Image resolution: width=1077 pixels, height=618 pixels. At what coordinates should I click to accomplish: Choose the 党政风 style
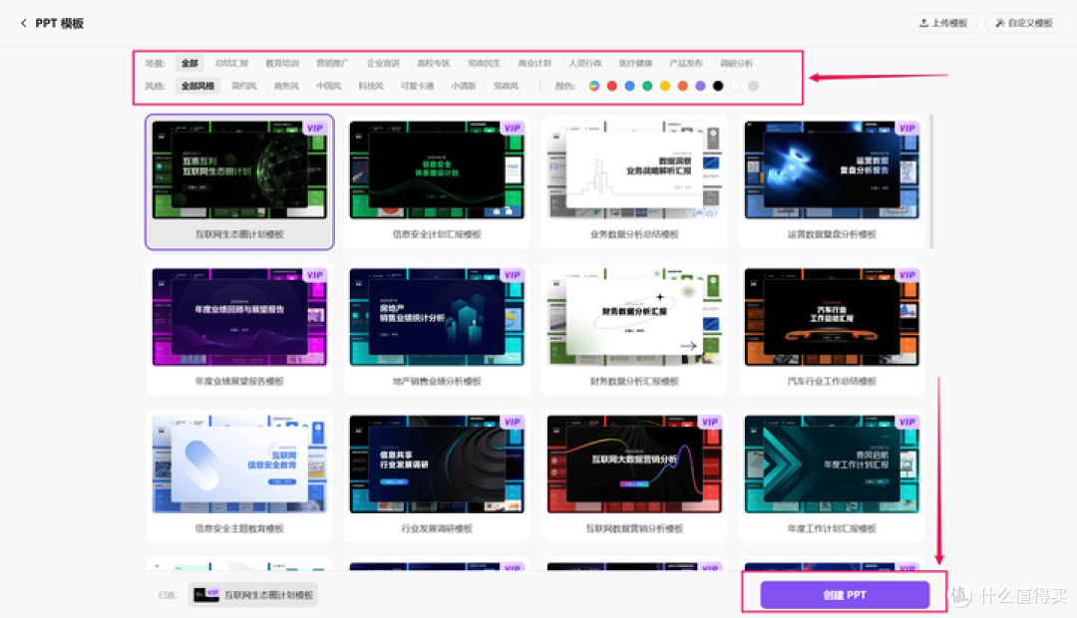(506, 86)
